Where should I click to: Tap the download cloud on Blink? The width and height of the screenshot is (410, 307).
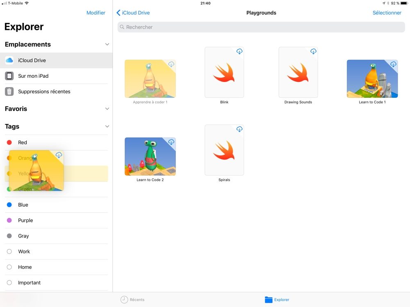[x=239, y=52]
